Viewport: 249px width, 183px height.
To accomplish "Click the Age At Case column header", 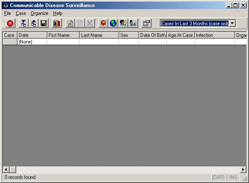I will 181,35.
